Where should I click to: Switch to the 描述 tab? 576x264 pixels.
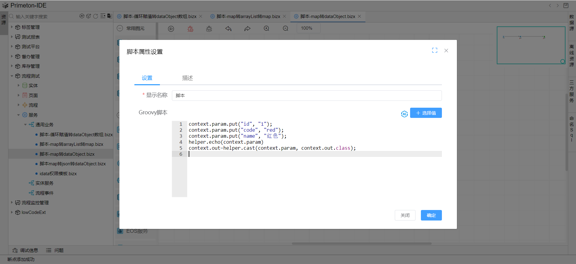tap(187, 78)
